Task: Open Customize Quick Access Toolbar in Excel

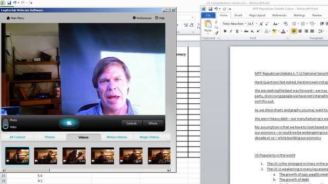Action: coord(31,3)
